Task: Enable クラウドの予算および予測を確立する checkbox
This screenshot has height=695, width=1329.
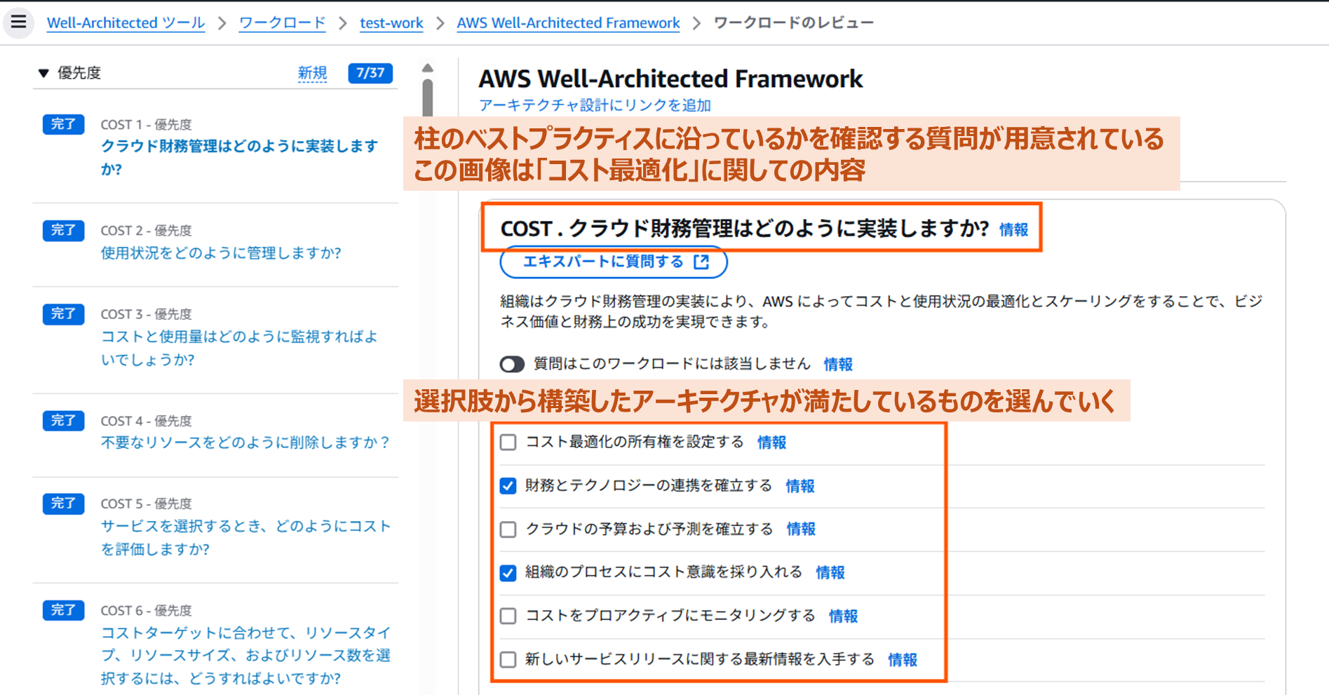Action: coord(508,529)
